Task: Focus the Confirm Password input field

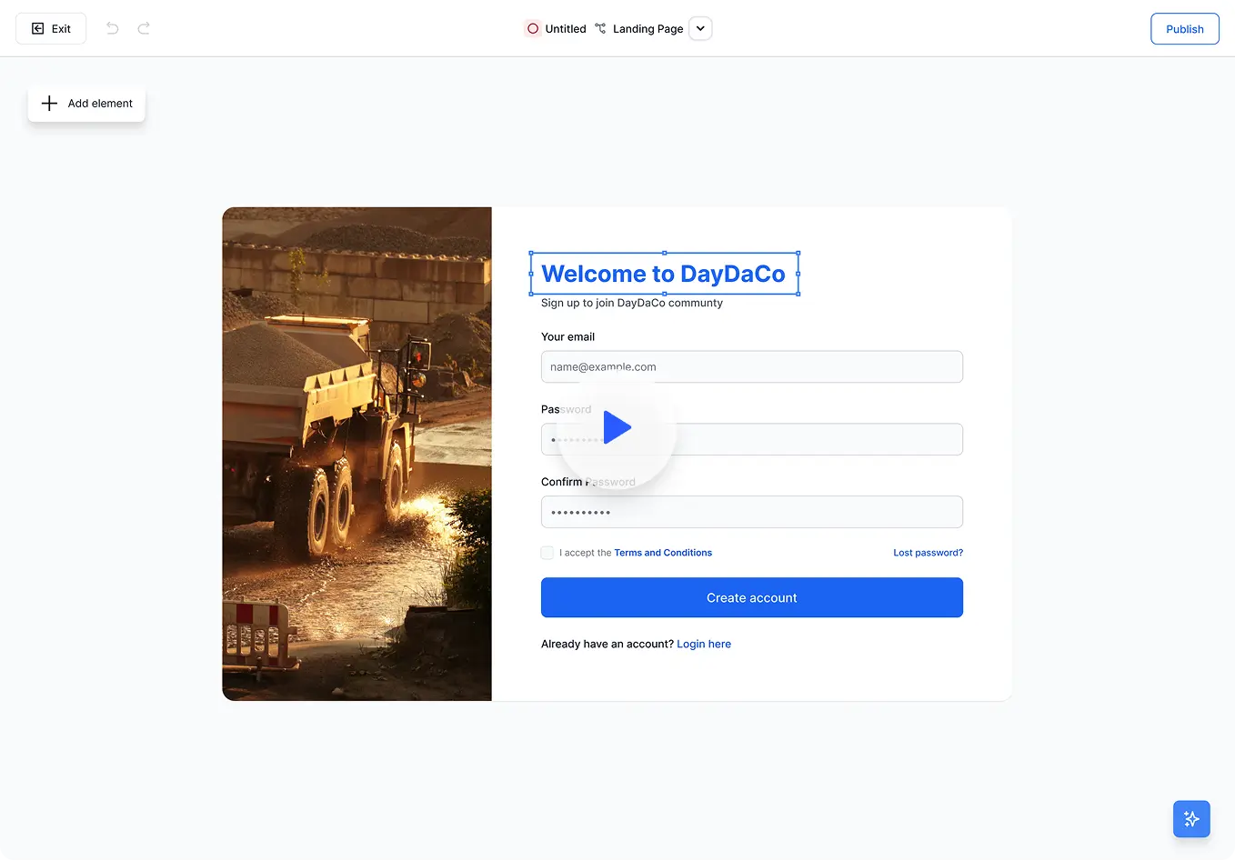Action: click(752, 513)
